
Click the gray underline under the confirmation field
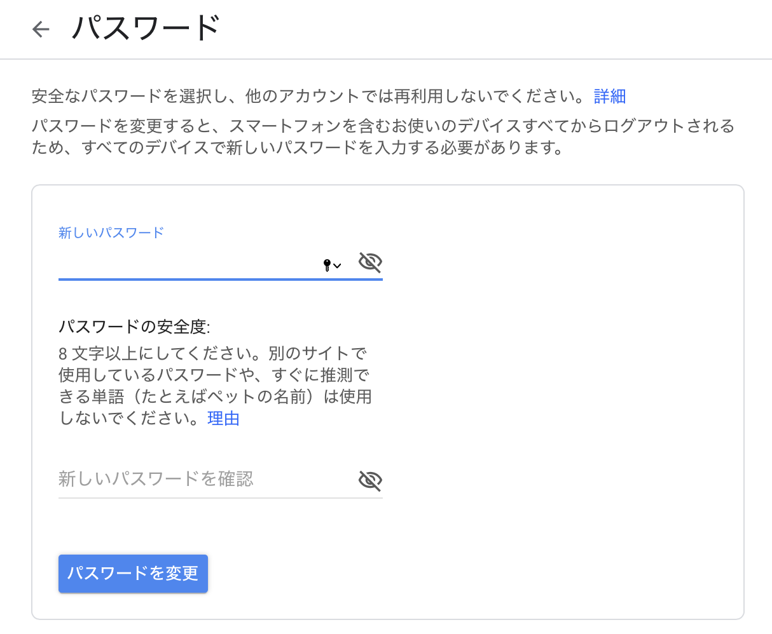click(x=220, y=498)
